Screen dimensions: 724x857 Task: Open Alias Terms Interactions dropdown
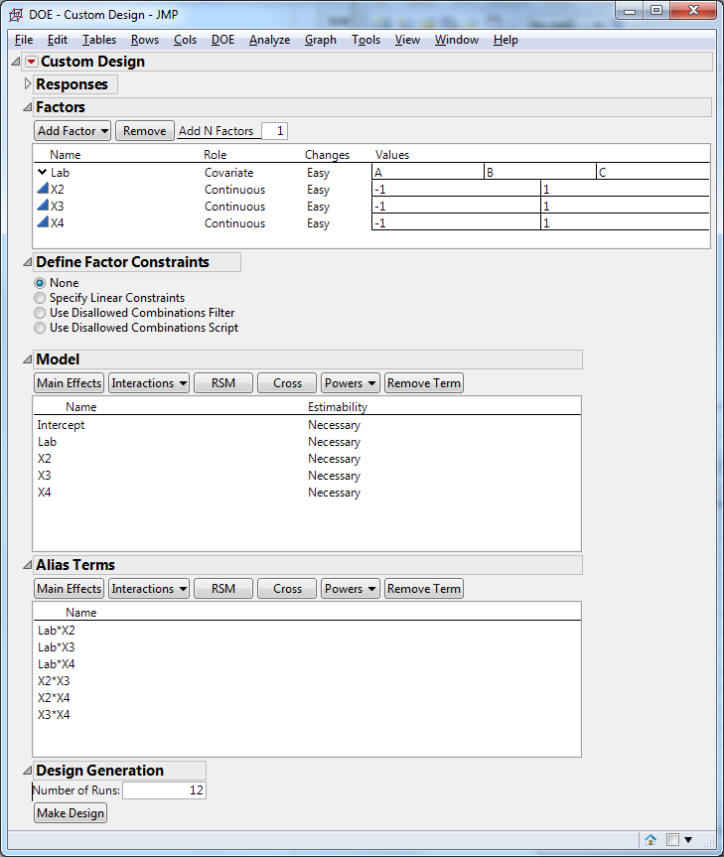(149, 589)
